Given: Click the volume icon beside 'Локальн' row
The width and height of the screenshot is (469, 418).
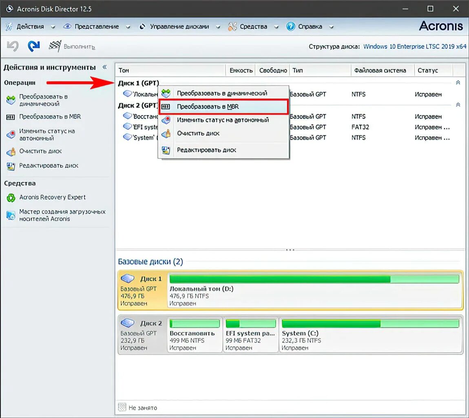Looking at the screenshot, I should [127, 94].
